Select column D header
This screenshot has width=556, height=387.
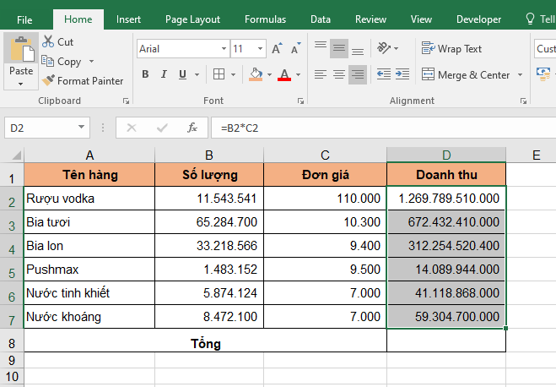click(x=446, y=154)
